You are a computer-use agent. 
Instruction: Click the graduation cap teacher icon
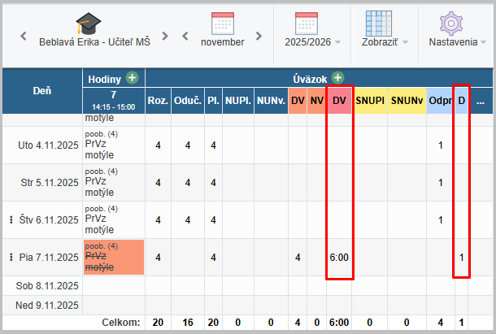pos(89,23)
